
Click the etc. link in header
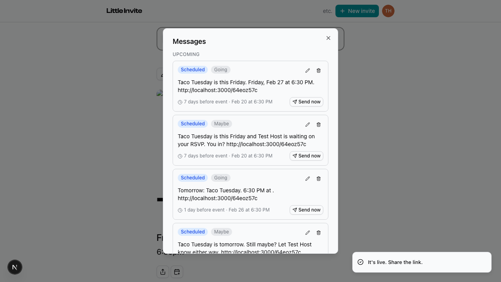pos(328,11)
